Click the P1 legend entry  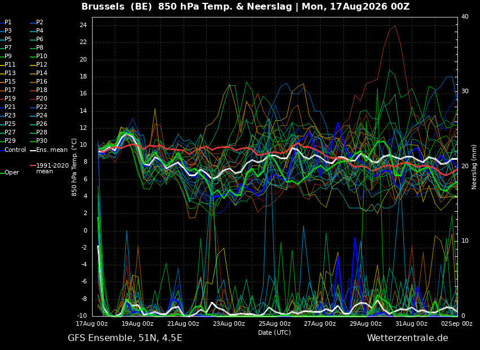6,23
